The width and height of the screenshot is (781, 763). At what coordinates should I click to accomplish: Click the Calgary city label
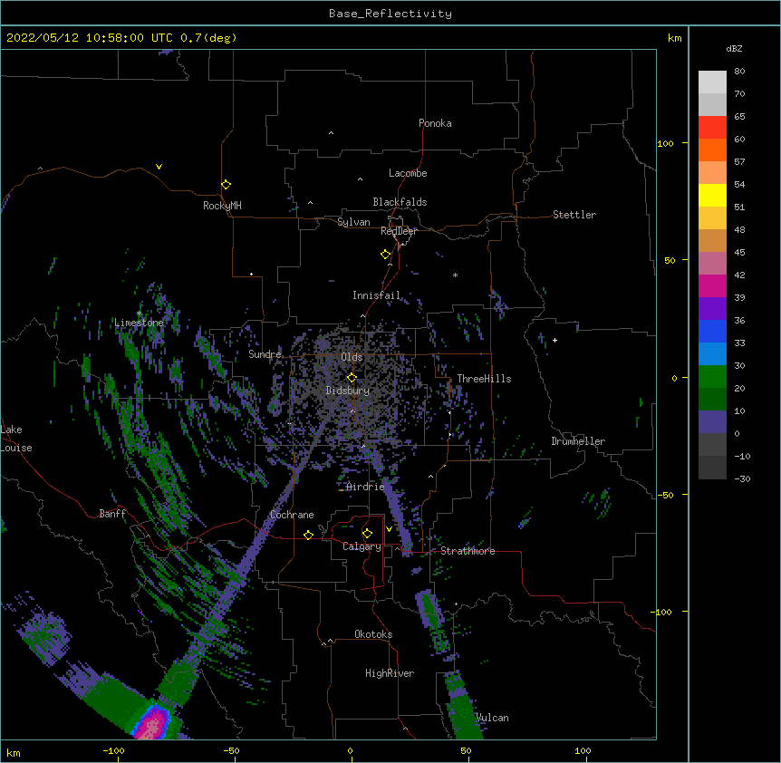[x=362, y=546]
